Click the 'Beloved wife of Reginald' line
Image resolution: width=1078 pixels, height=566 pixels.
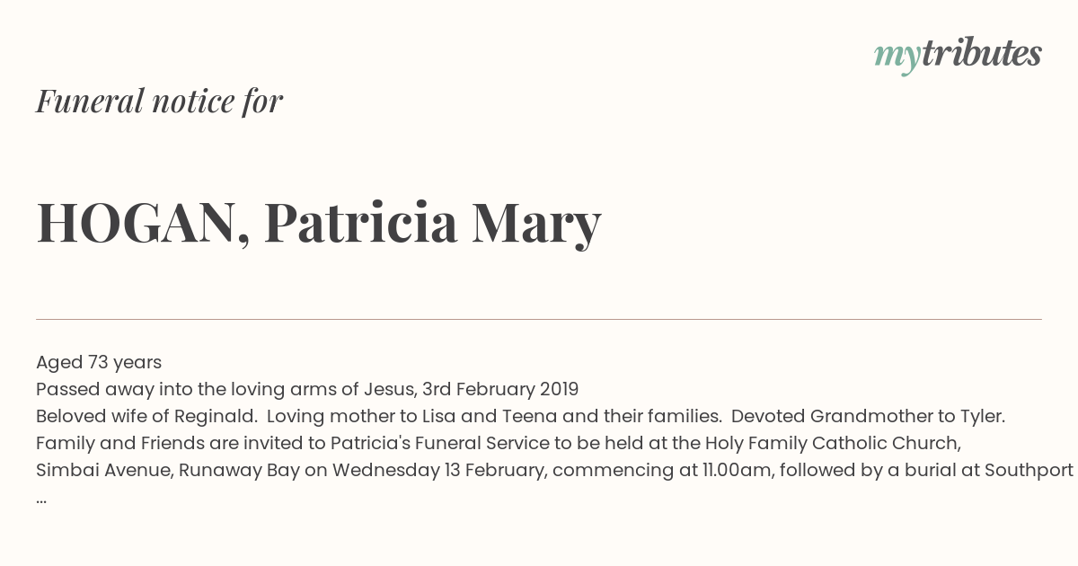tap(520, 416)
